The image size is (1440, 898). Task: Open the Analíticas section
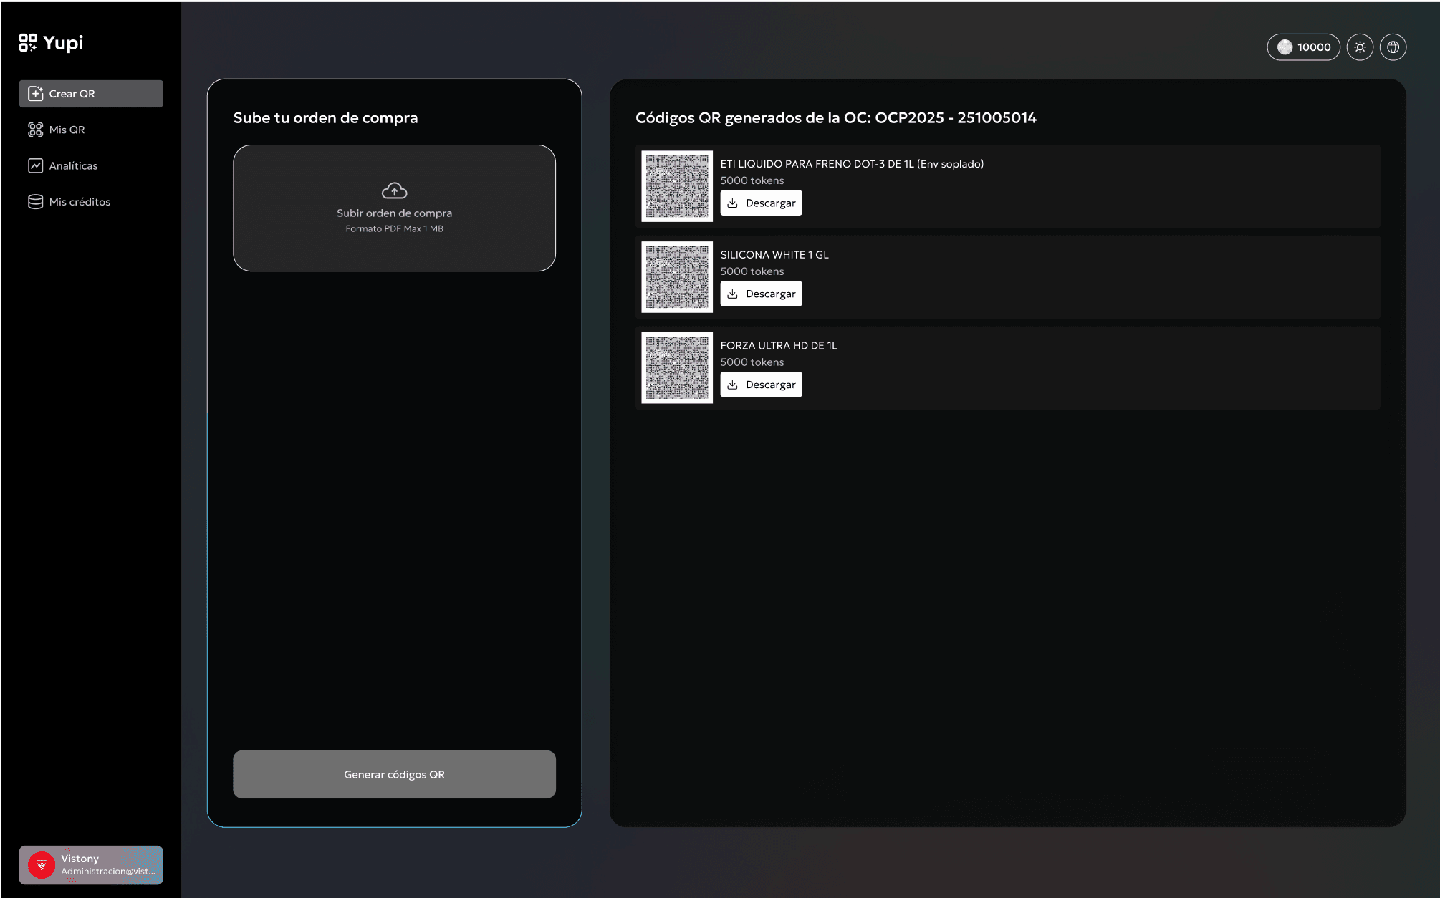[x=91, y=165]
